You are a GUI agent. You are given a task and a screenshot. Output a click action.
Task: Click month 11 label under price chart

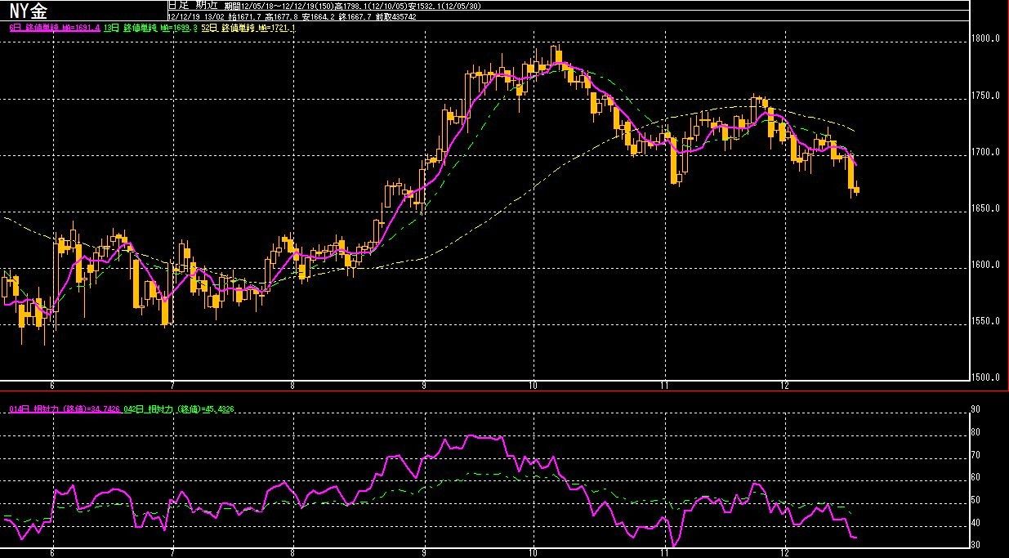point(665,385)
